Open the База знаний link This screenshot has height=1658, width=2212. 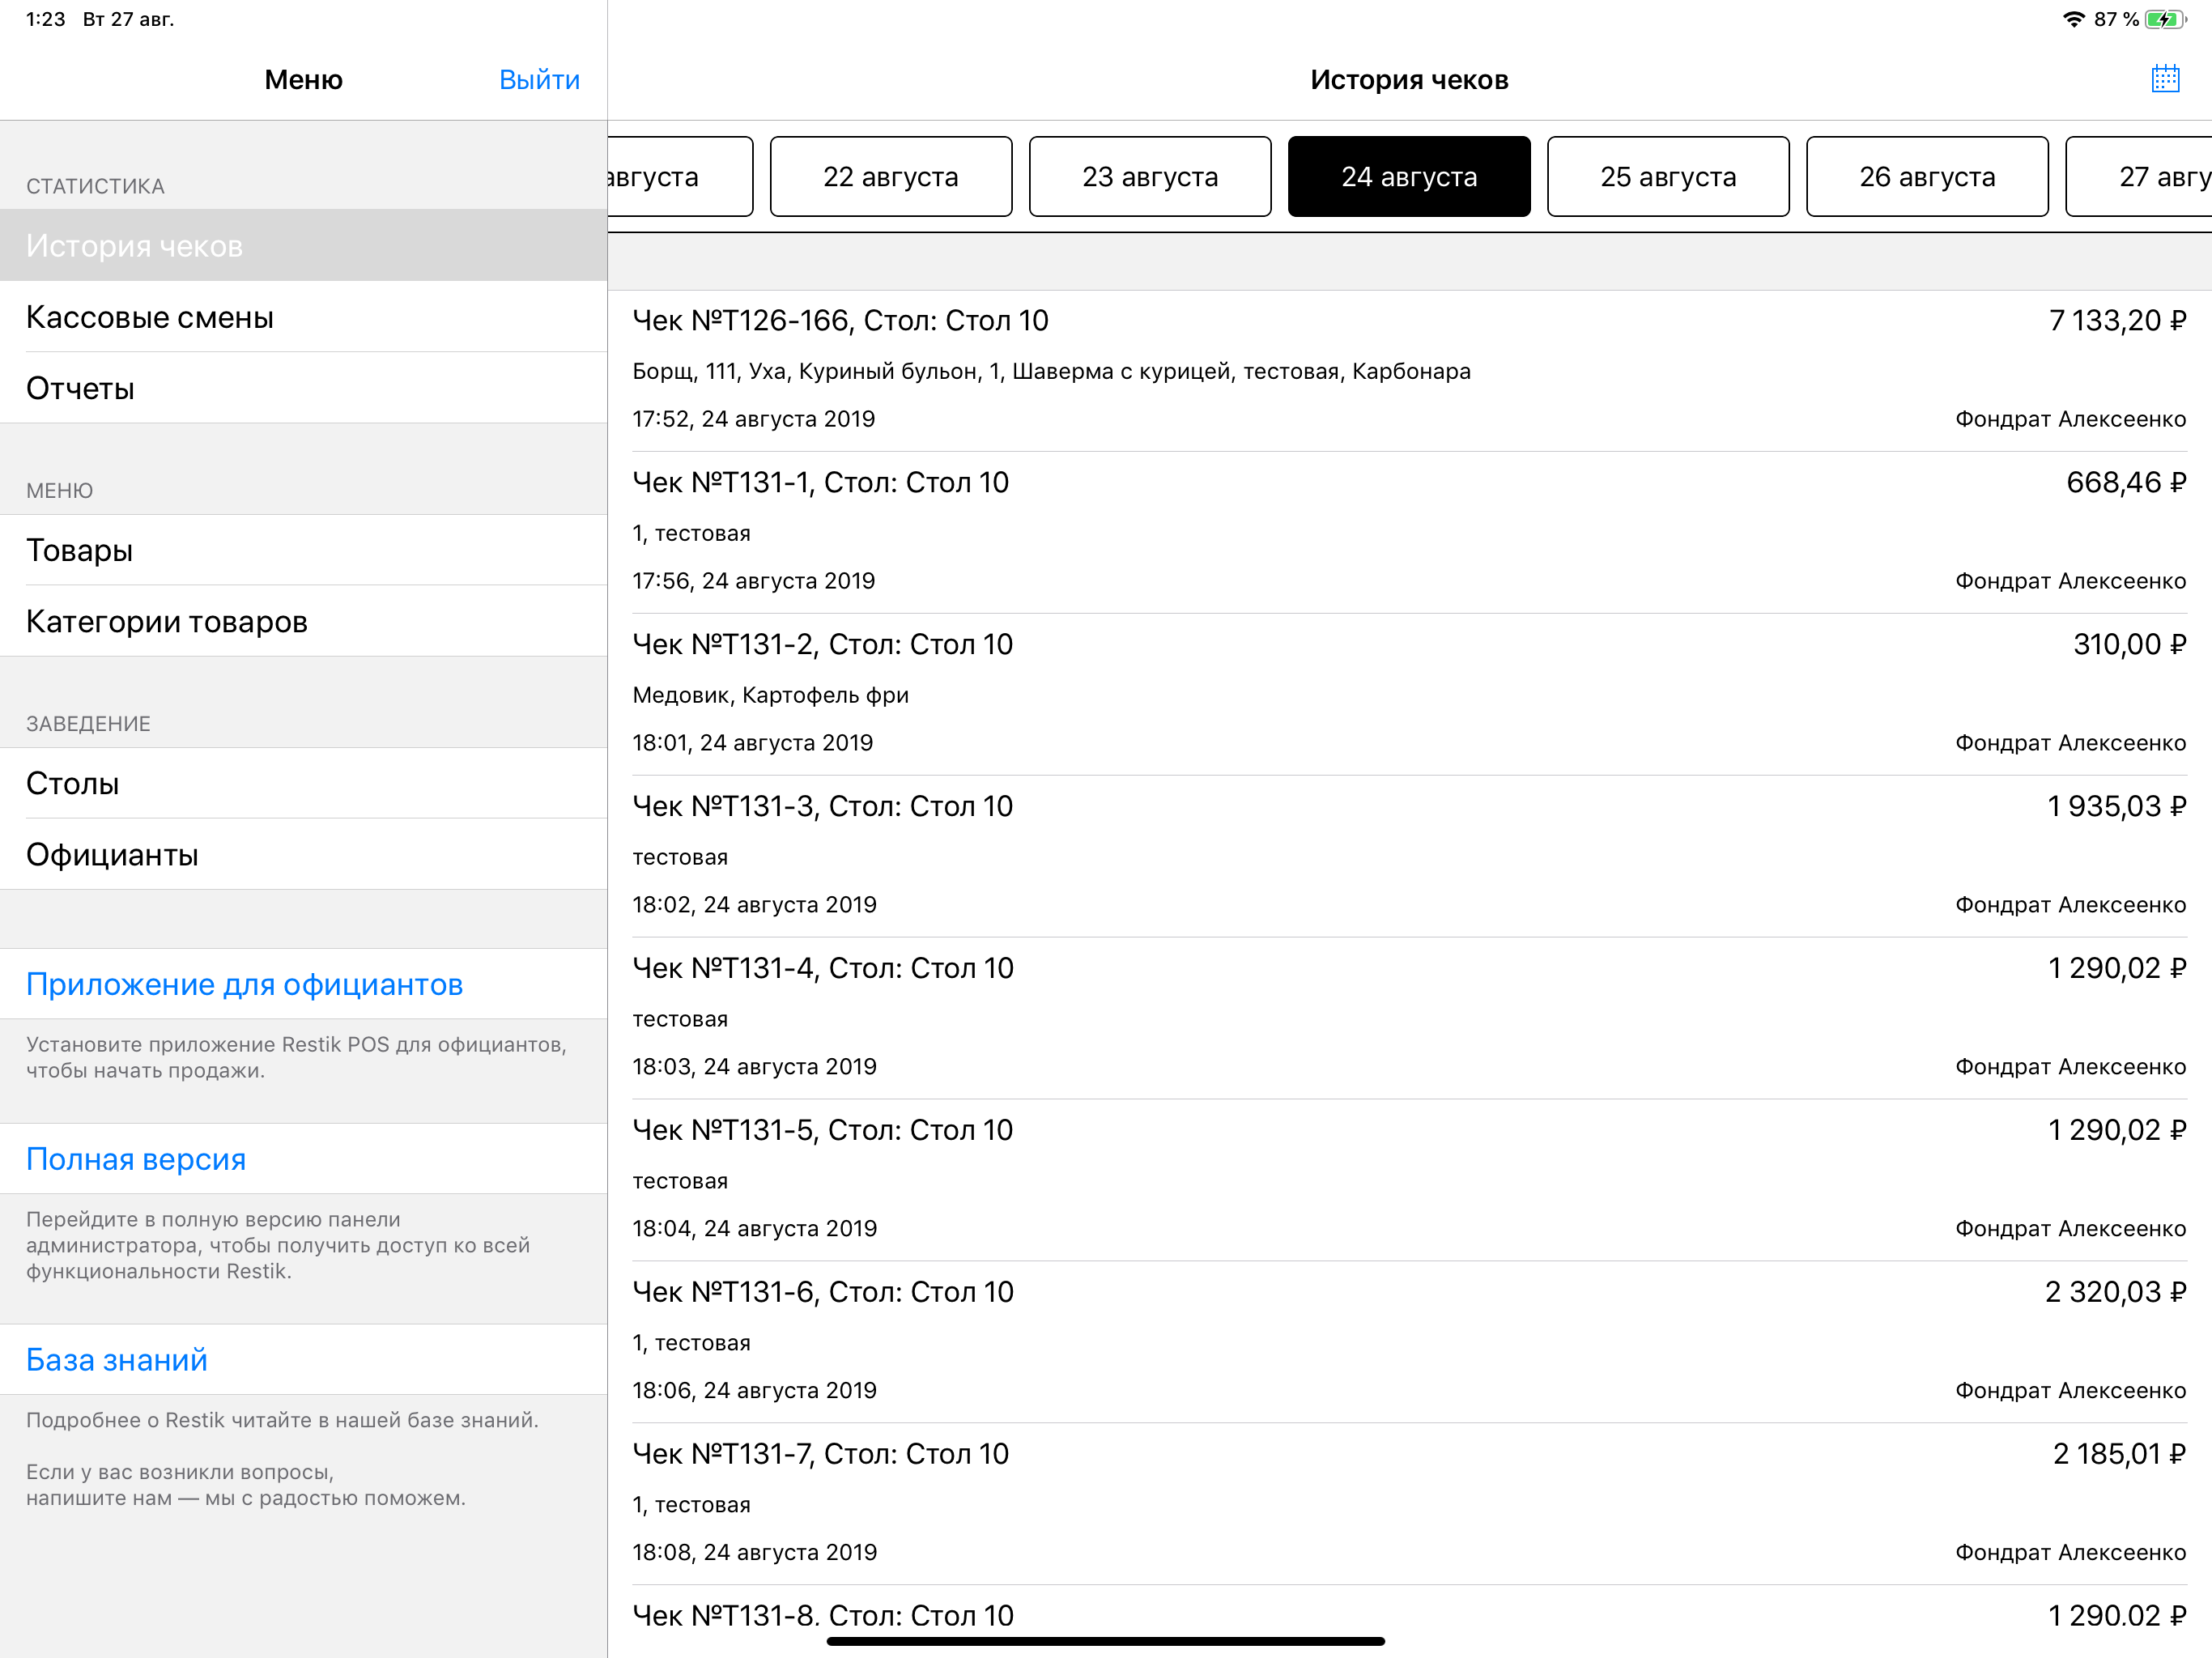click(117, 1359)
